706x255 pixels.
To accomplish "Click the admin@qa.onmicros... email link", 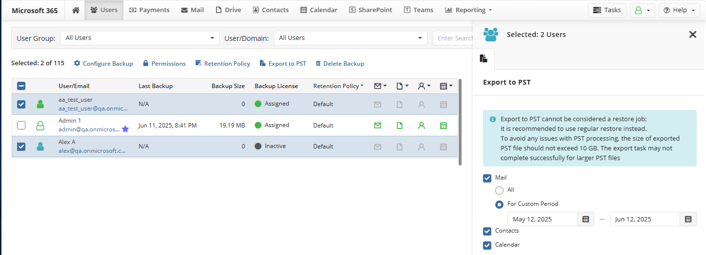I will (x=89, y=129).
